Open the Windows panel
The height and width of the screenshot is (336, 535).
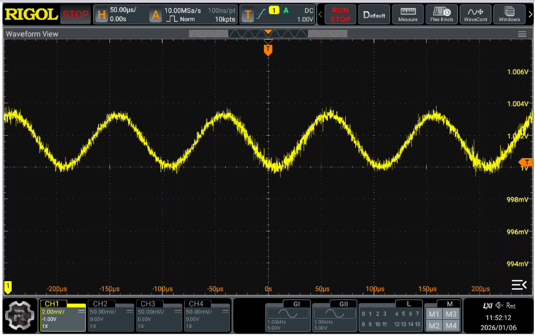point(509,14)
